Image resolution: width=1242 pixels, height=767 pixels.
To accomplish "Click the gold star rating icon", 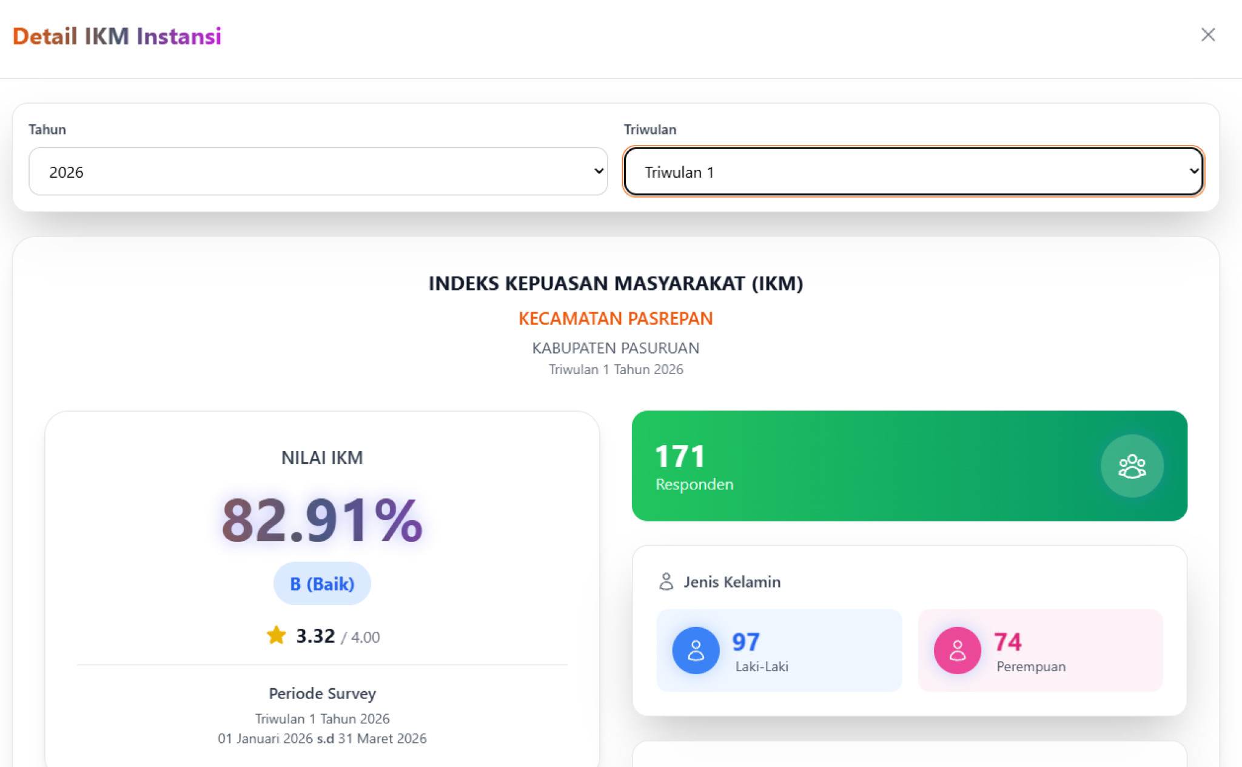I will coord(276,635).
